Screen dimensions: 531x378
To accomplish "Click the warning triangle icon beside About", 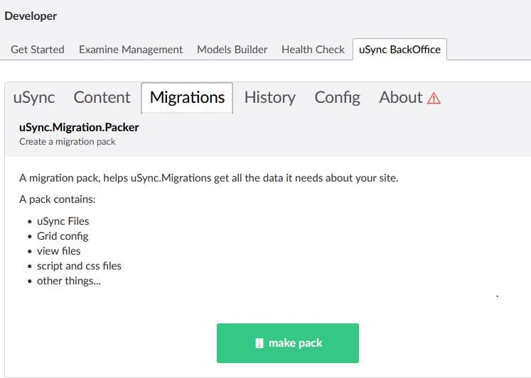I will 434,99.
